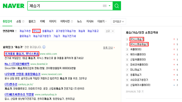Open the www.dsrental.kr URL

[x=39, y=64]
